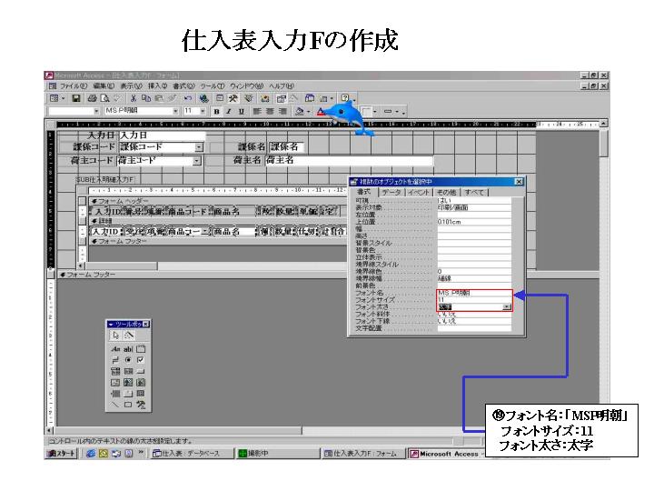Open the font size 11 dropdown
The image size is (654, 491).
click(x=203, y=111)
